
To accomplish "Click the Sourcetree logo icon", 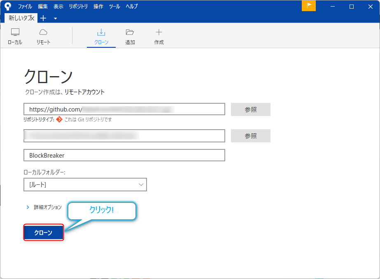I will point(7,6).
